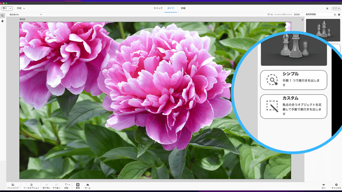The image size is (342, 192).
Task: Click the やり直し (Redo) icon
Action: click(56, 186)
